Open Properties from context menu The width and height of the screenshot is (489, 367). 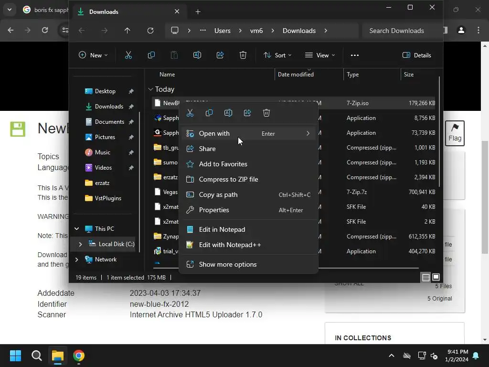coord(248,210)
